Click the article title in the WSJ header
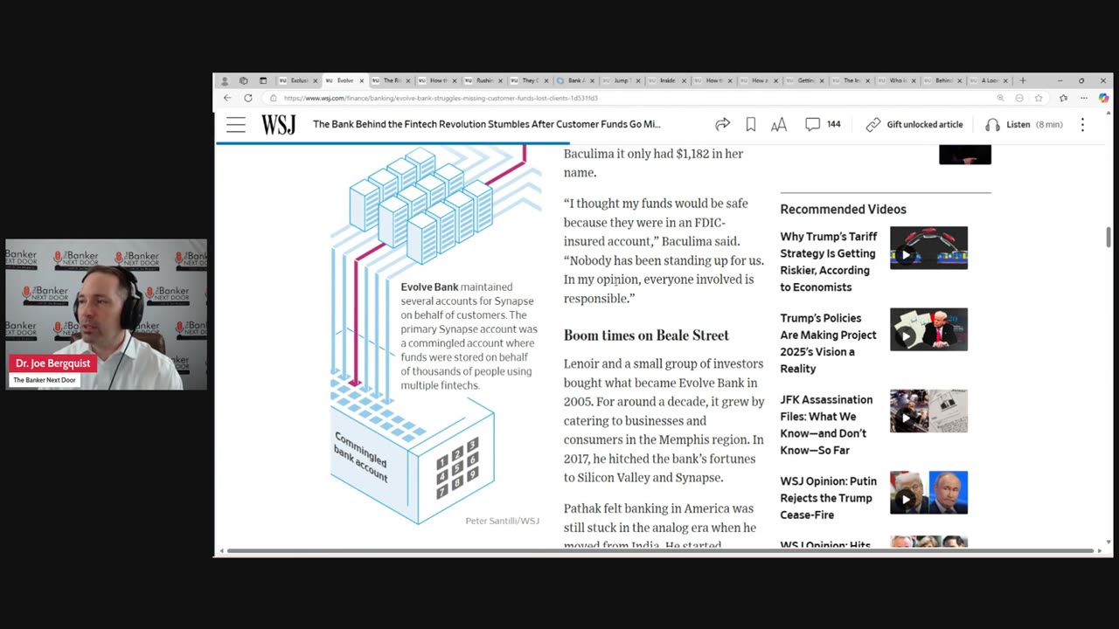Screen dimensions: 1119x629 click(x=486, y=125)
